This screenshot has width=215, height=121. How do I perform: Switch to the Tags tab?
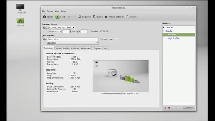coord(105,48)
